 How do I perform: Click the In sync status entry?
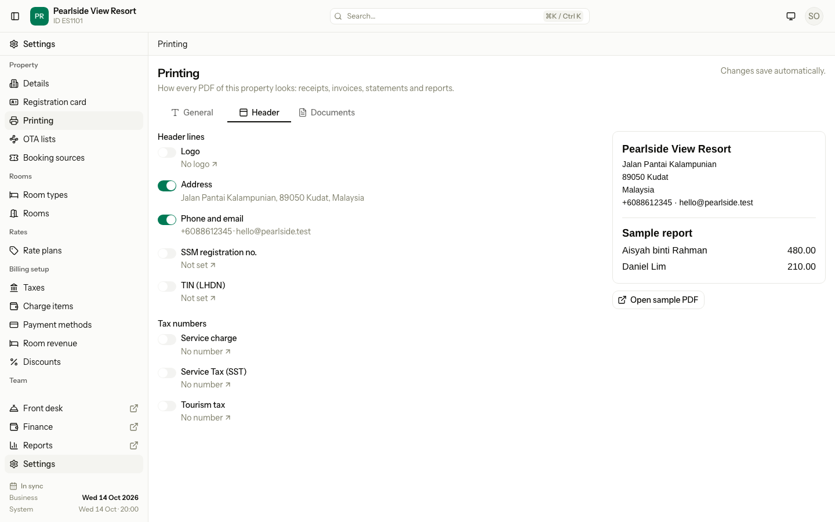pyautogui.click(x=27, y=486)
